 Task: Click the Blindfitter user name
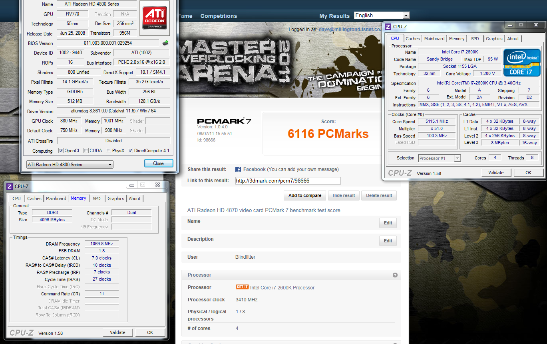(x=245, y=257)
